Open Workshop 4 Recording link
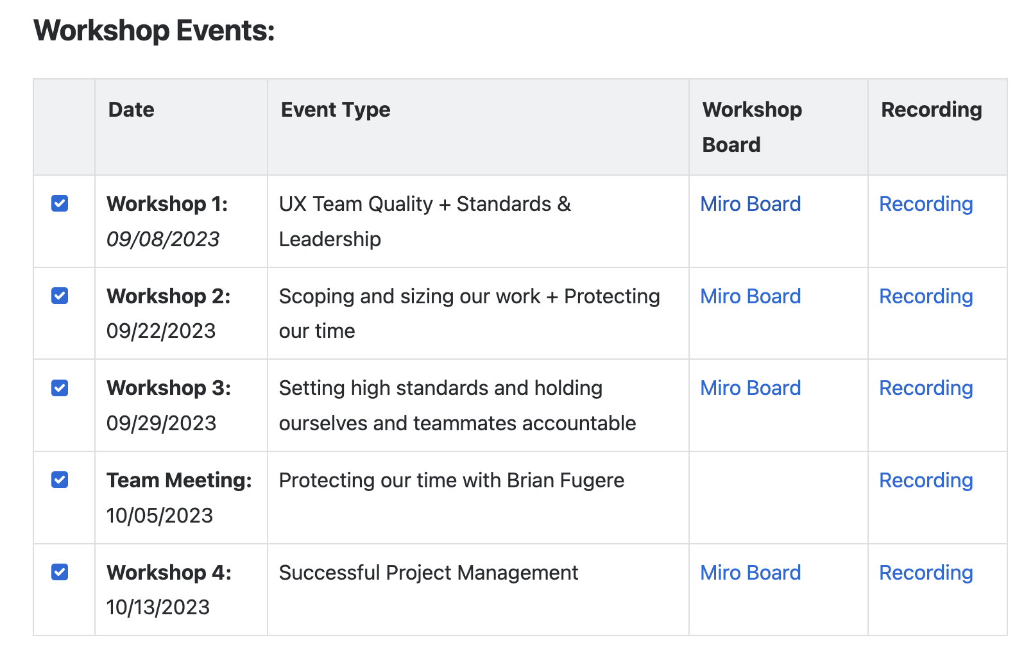The height and width of the screenshot is (663, 1033). tap(925, 573)
